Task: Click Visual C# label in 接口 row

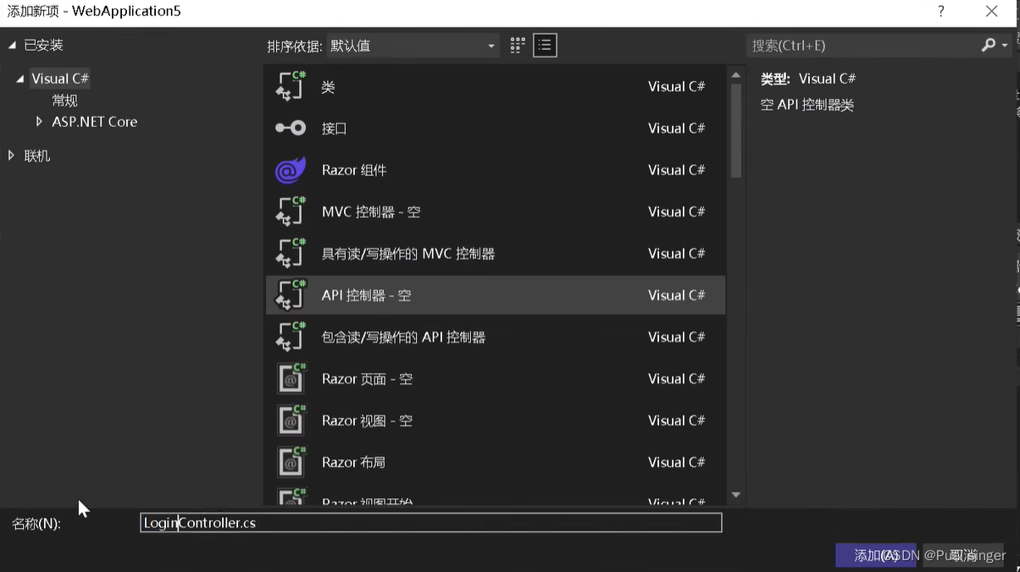Action: [676, 129]
